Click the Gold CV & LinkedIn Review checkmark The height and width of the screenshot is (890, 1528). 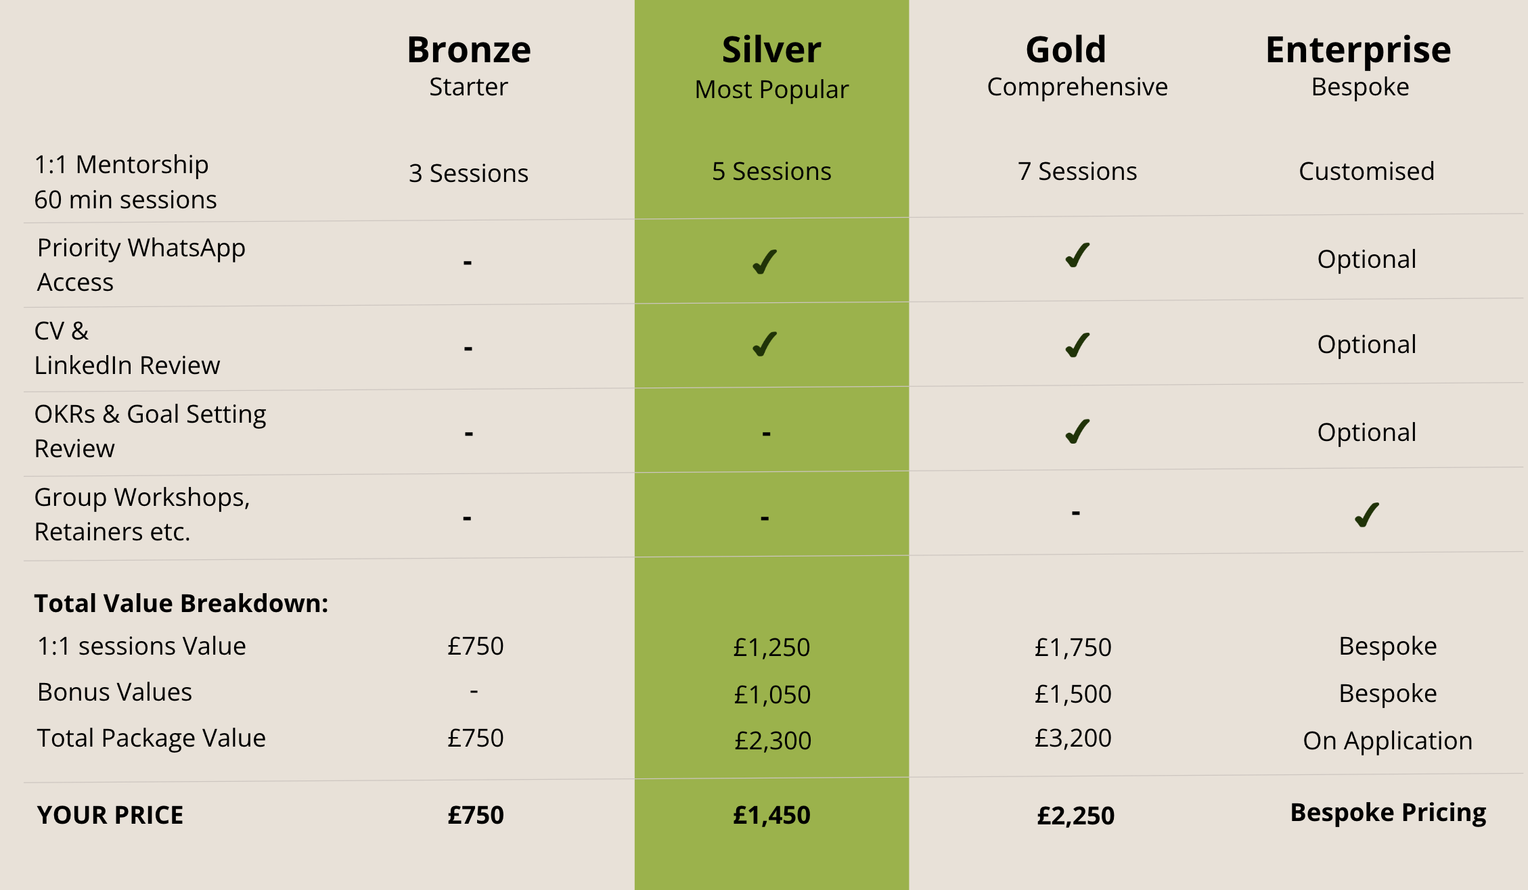(1077, 345)
